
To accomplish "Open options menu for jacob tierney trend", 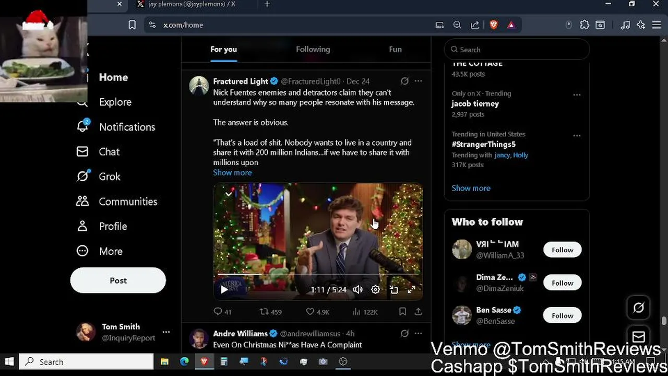I will [x=577, y=95].
